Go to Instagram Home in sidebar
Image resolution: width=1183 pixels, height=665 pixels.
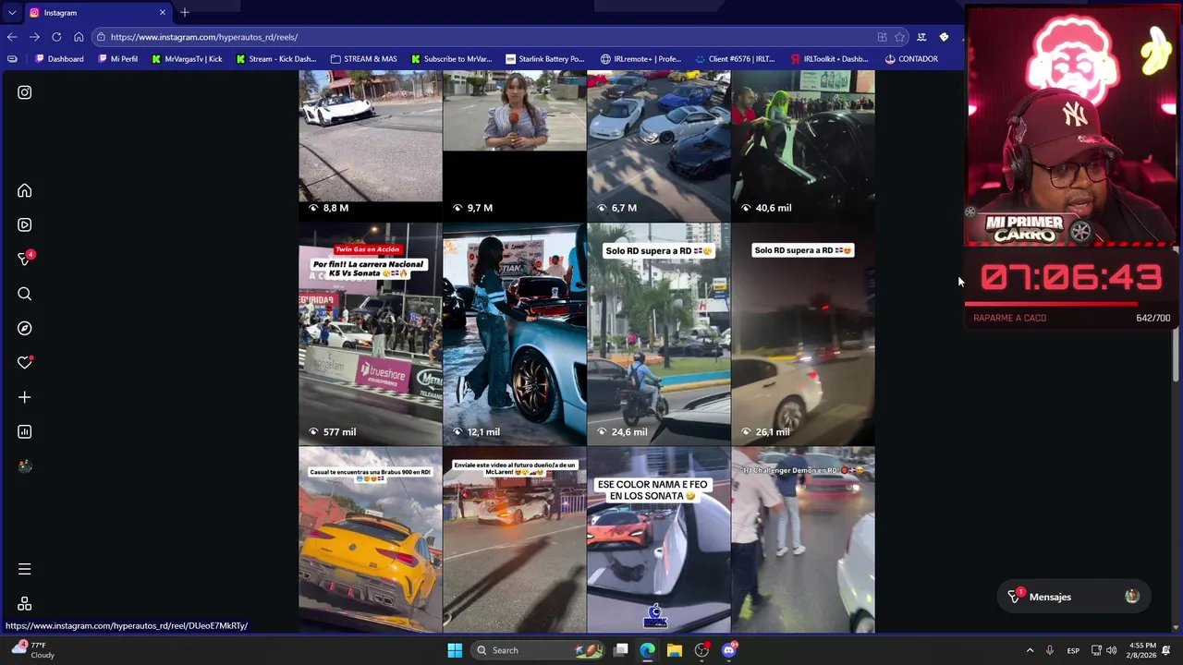[25, 190]
